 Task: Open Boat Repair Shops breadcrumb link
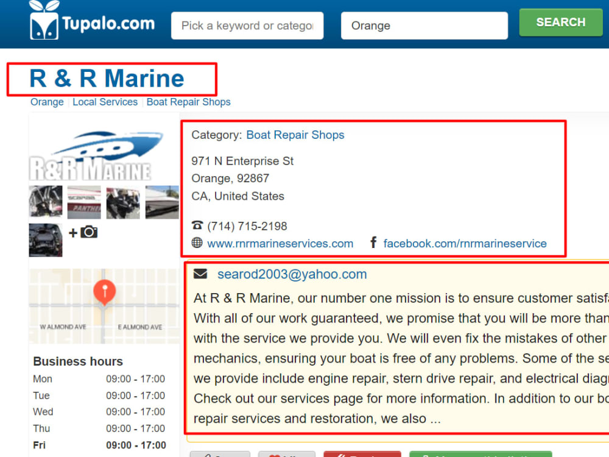[188, 102]
